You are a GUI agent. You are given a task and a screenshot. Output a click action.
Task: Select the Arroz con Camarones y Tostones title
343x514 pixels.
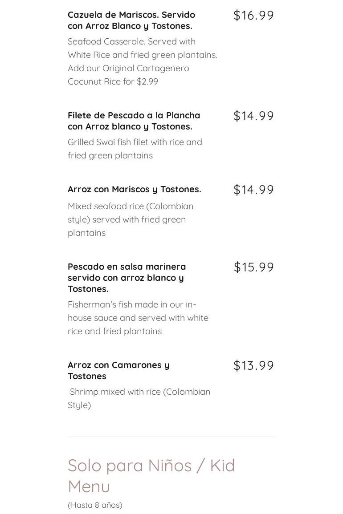tap(118, 370)
